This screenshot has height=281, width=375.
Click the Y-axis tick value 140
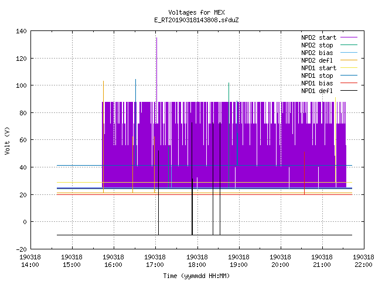tap(21, 31)
